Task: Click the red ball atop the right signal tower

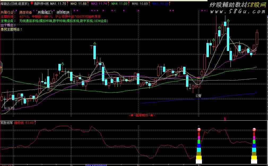Action: point(254,130)
